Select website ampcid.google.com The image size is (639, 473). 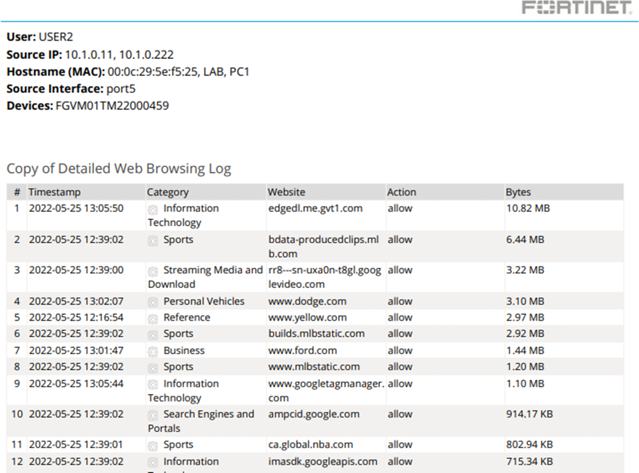pyautogui.click(x=314, y=414)
